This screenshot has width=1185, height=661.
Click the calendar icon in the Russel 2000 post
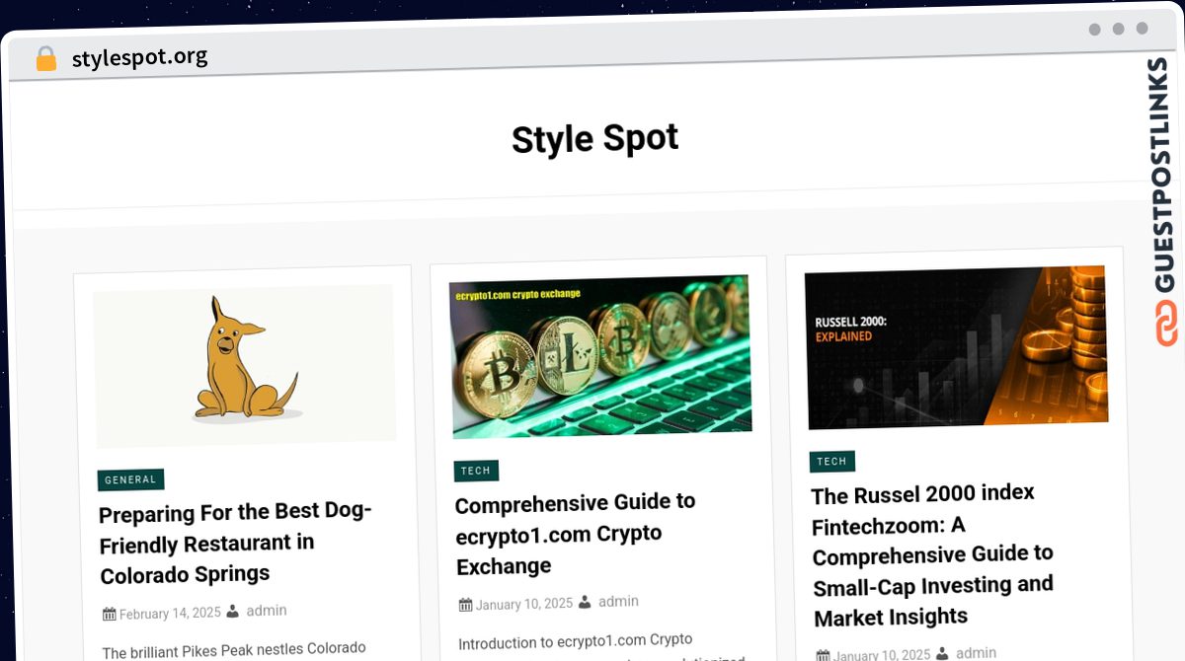click(x=825, y=655)
